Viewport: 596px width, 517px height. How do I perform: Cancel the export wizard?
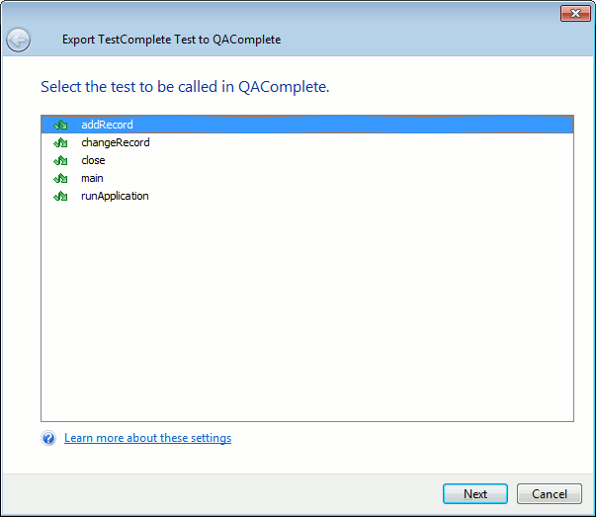tap(549, 494)
